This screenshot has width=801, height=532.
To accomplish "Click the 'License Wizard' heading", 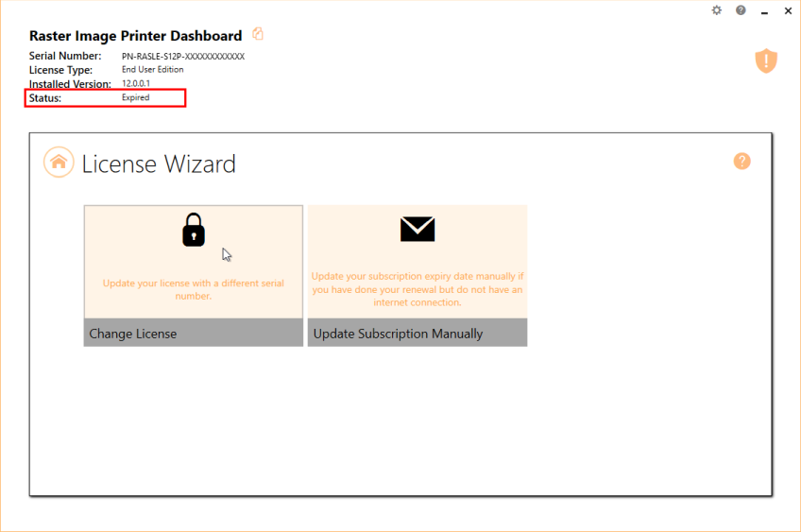I will (159, 164).
